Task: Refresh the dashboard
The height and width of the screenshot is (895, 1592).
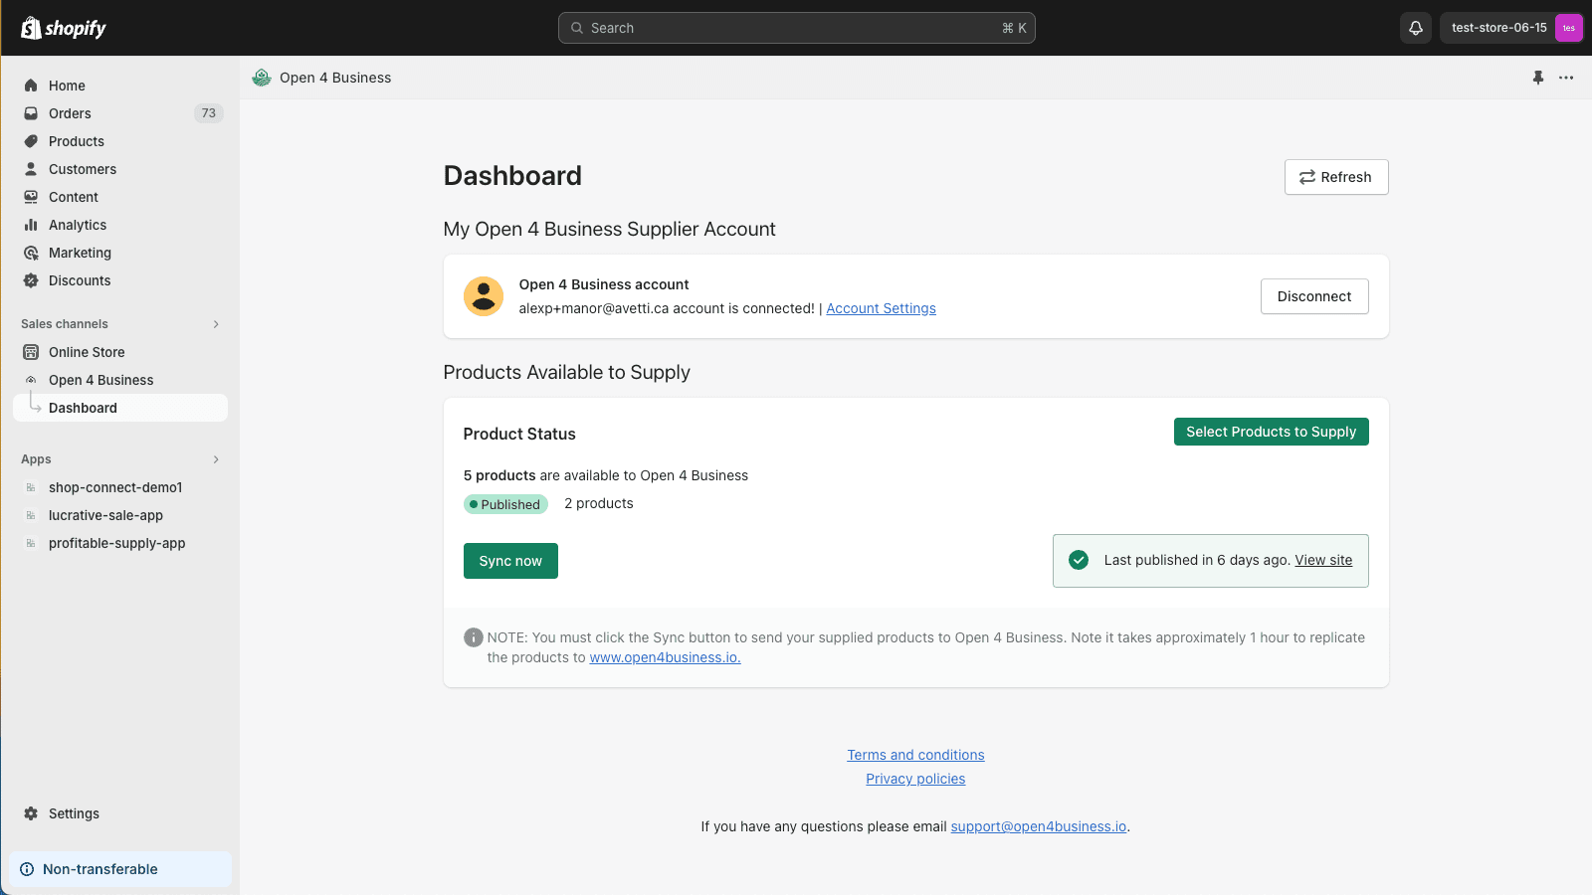Action: (x=1335, y=177)
